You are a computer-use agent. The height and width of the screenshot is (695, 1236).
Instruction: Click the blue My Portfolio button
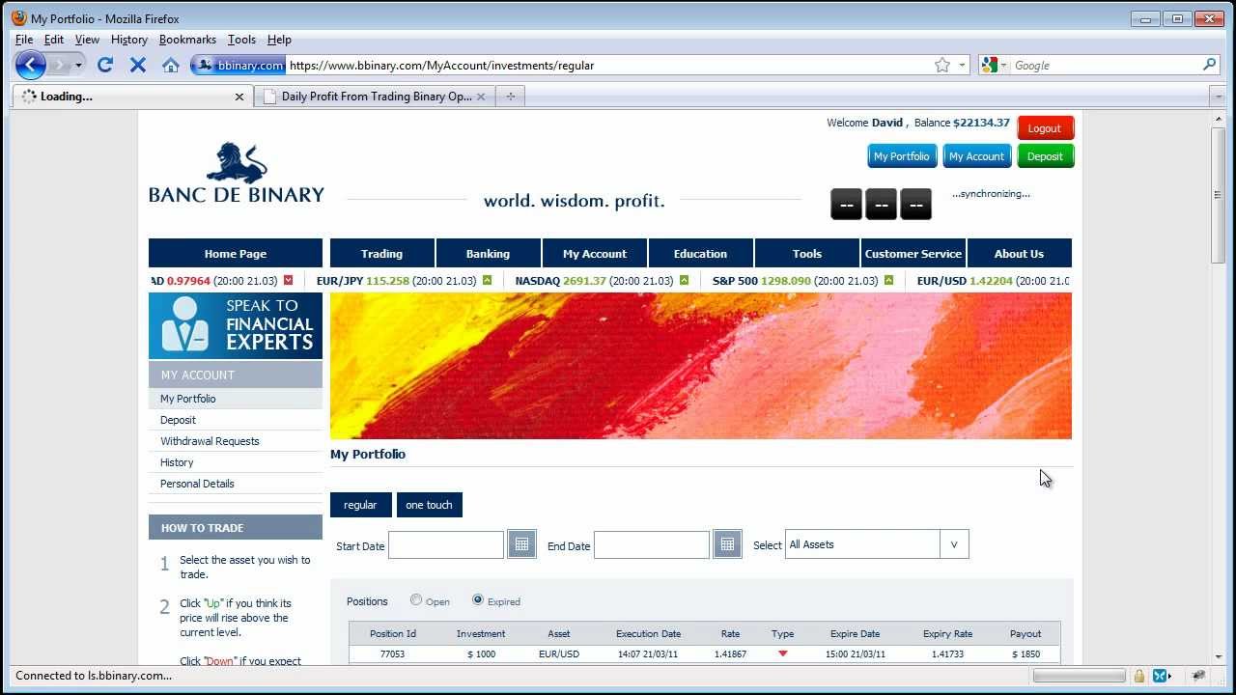[x=901, y=156]
